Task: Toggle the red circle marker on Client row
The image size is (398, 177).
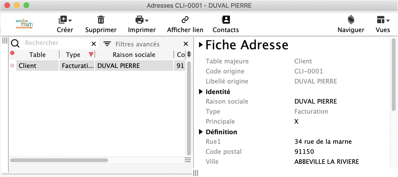Action: point(12,66)
